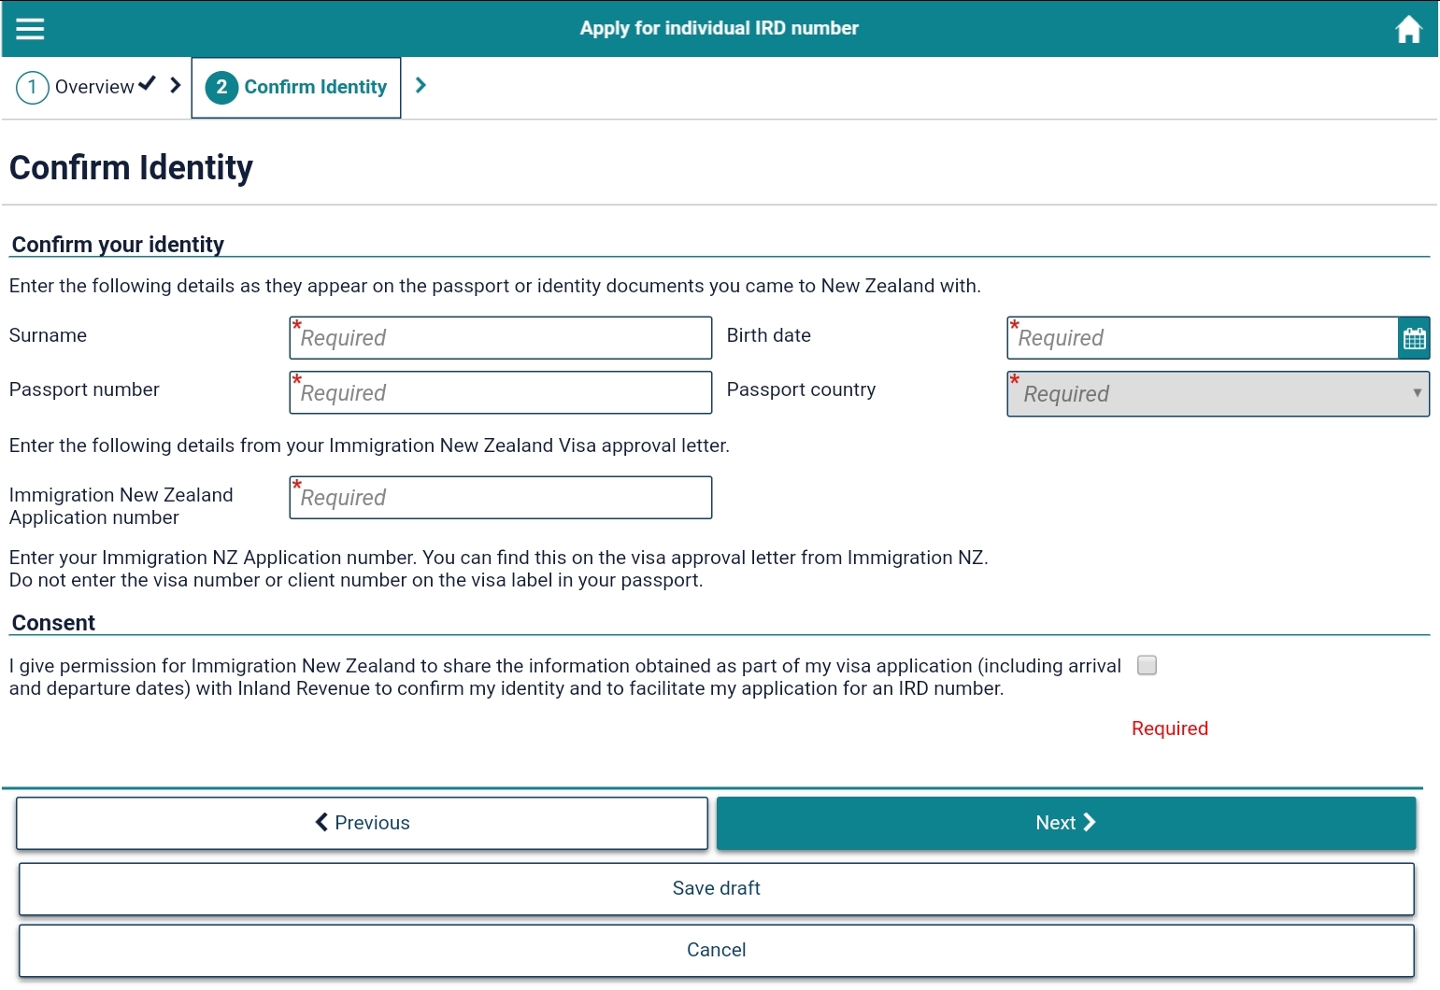
Task: Select the Birth date input field
Action: pos(1202,338)
